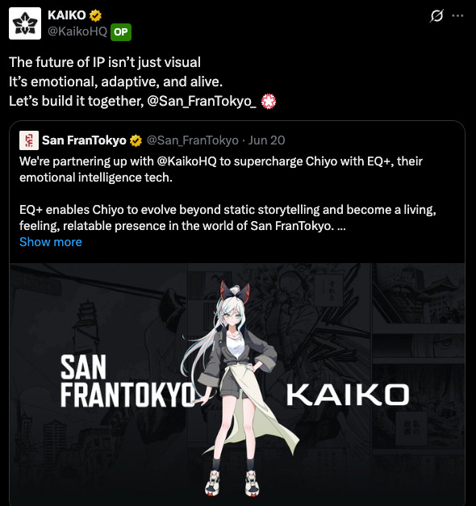Click the red flower emoji
The height and width of the screenshot is (506, 476).
(269, 101)
